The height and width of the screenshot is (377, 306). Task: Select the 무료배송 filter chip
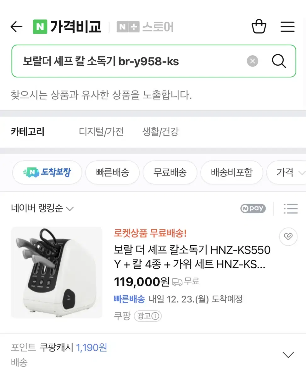tap(170, 172)
